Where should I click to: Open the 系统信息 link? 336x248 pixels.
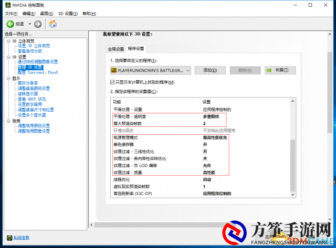21,238
